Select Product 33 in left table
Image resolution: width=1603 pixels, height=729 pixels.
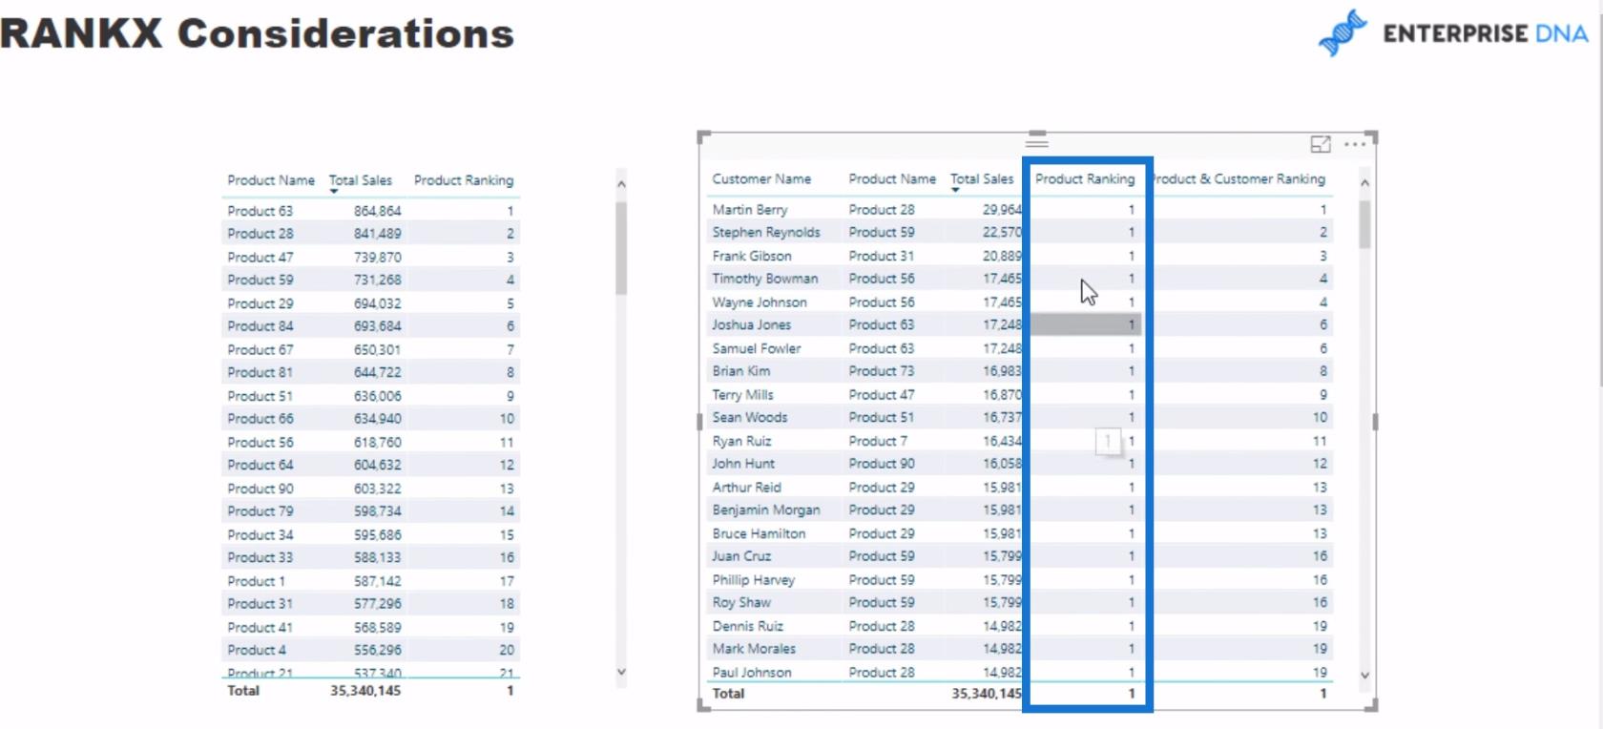pyautogui.click(x=260, y=558)
